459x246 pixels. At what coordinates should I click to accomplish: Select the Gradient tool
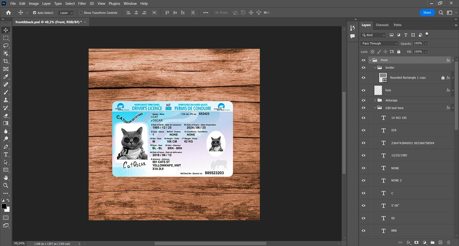[6, 123]
